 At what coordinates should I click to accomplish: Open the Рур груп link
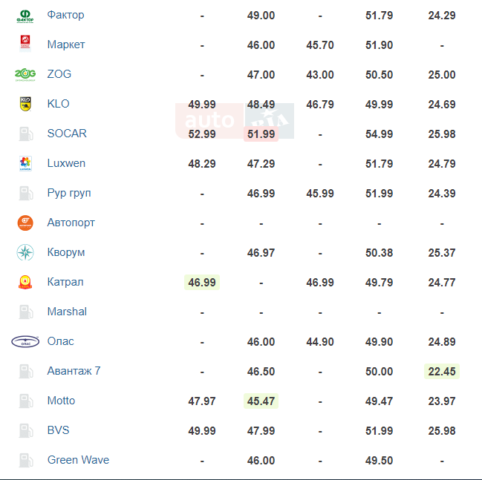coord(69,193)
